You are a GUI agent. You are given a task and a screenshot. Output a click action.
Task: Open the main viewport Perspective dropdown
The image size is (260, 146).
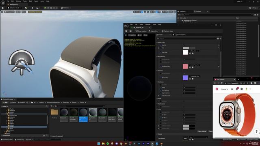9,12
